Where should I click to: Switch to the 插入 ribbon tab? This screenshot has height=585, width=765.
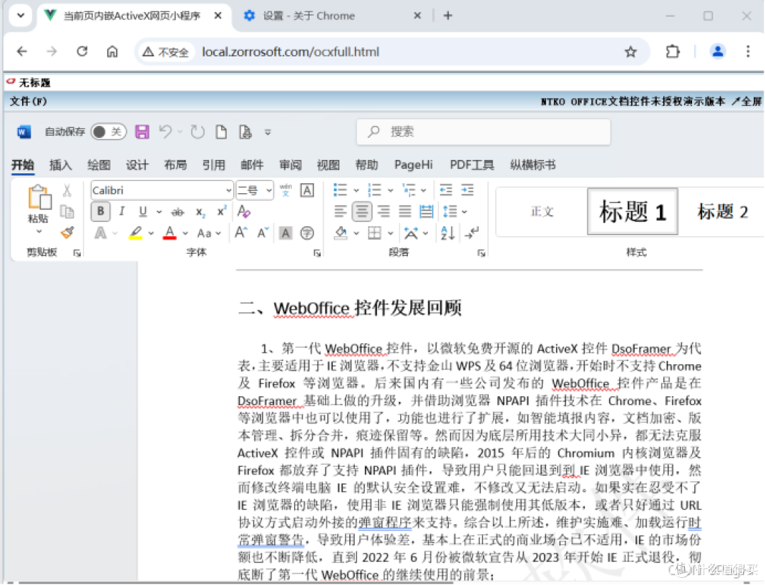pos(60,165)
